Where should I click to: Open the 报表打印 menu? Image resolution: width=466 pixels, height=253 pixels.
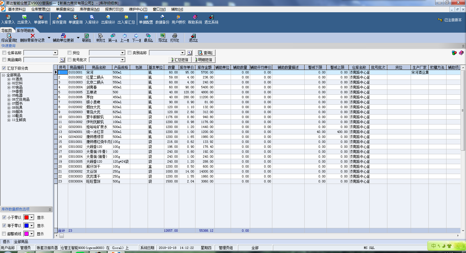point(114,9)
